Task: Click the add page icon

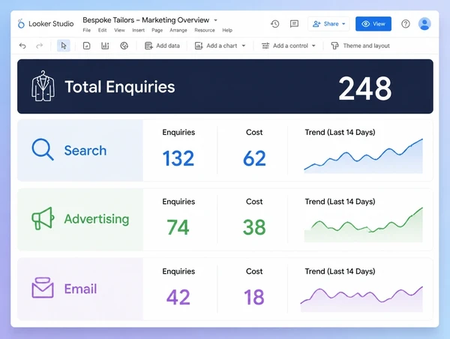Action: (x=86, y=46)
